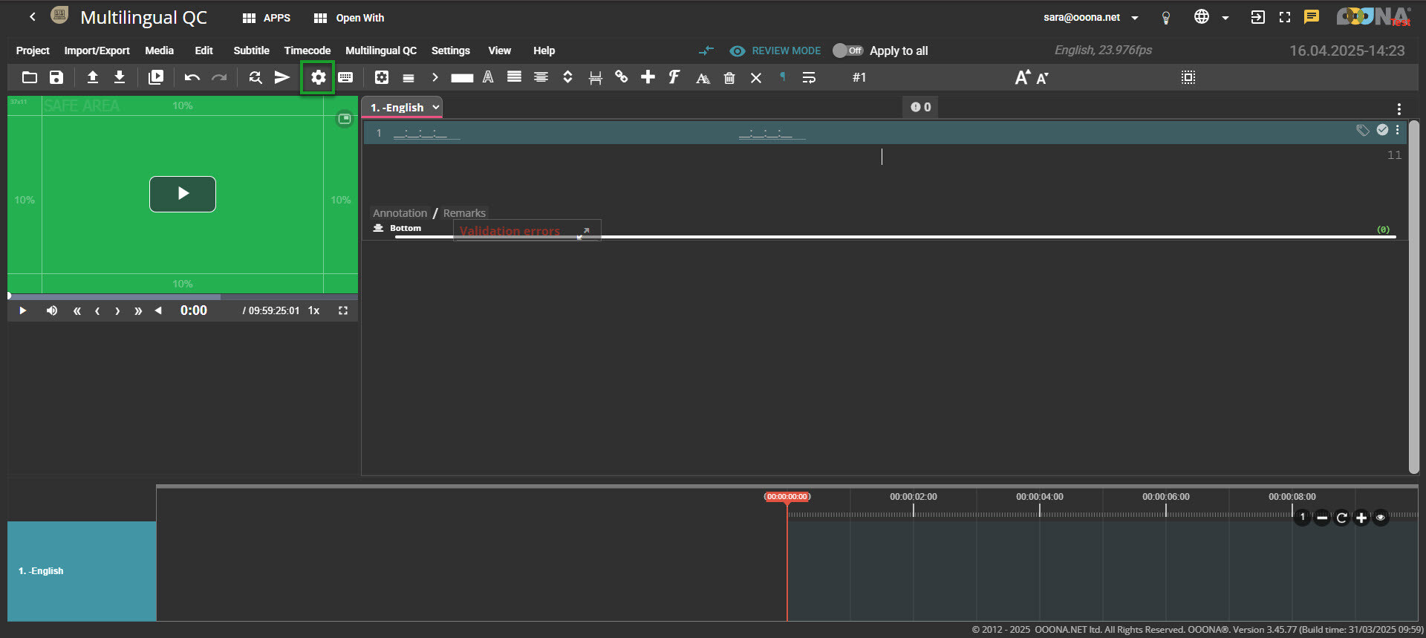The width and height of the screenshot is (1426, 638).
Task: Open settings via highlighted gear icon
Action: 318,77
